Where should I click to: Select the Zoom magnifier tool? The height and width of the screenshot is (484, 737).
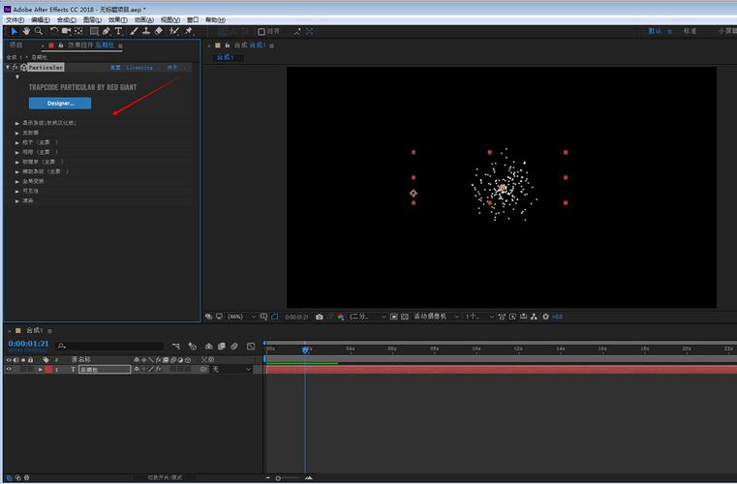tap(38, 31)
